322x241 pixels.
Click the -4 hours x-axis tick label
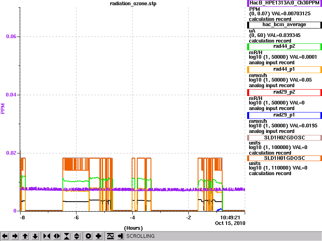pyautogui.click(x=132, y=218)
